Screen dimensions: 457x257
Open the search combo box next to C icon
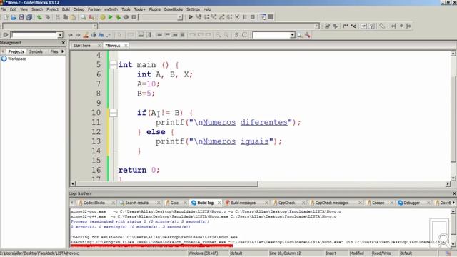click(x=292, y=35)
